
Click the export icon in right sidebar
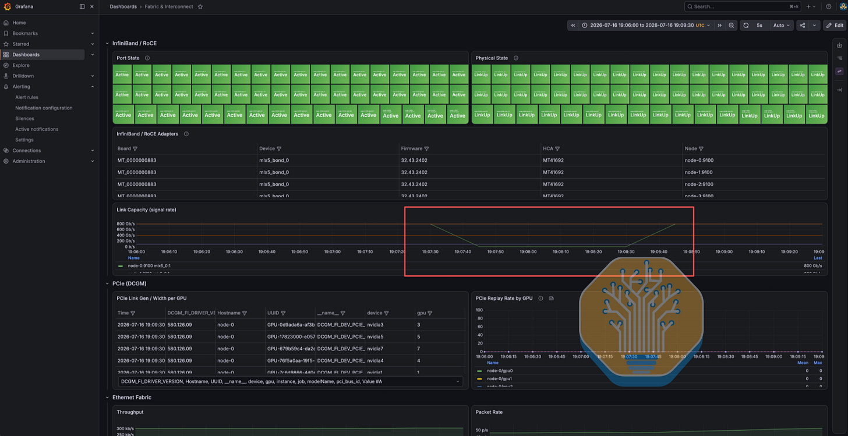coord(839,45)
